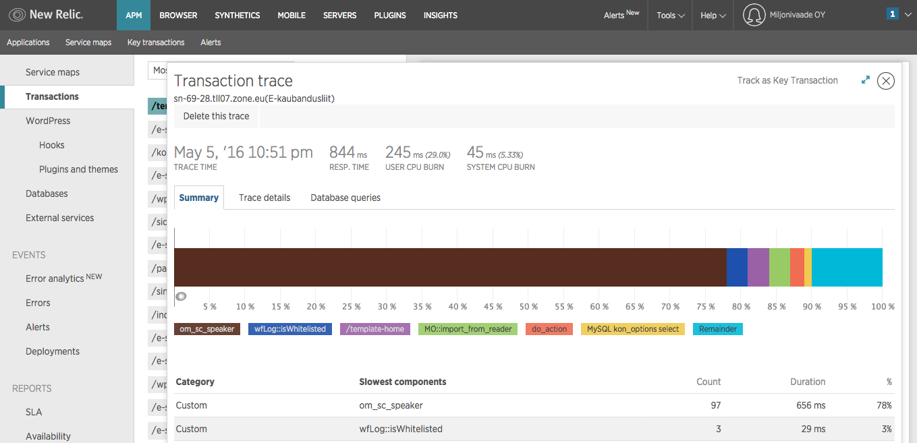
Task: Go to the BROWSER product tab
Action: (178, 15)
